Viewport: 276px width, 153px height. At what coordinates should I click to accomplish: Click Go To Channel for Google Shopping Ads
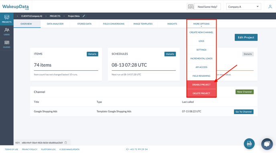point(244,112)
